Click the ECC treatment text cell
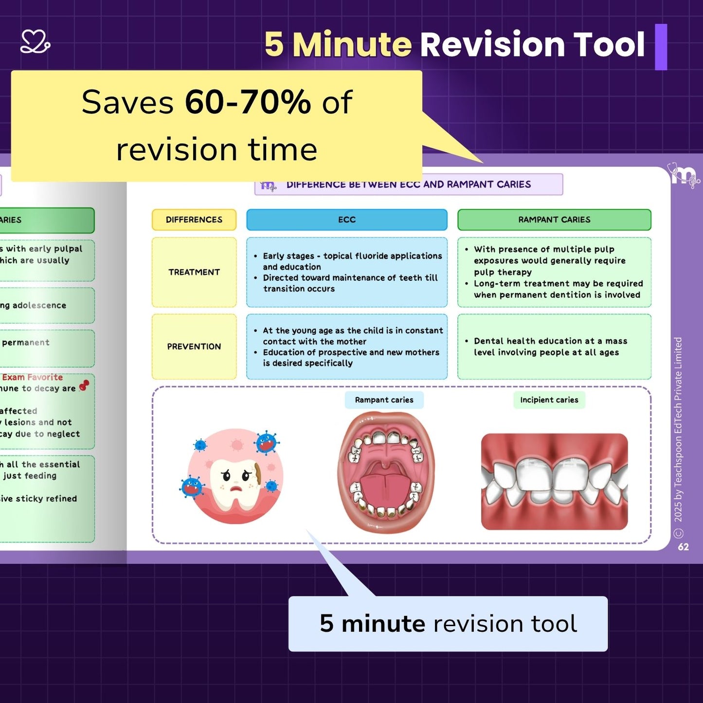Image resolution: width=703 pixels, height=703 pixels. [x=346, y=272]
